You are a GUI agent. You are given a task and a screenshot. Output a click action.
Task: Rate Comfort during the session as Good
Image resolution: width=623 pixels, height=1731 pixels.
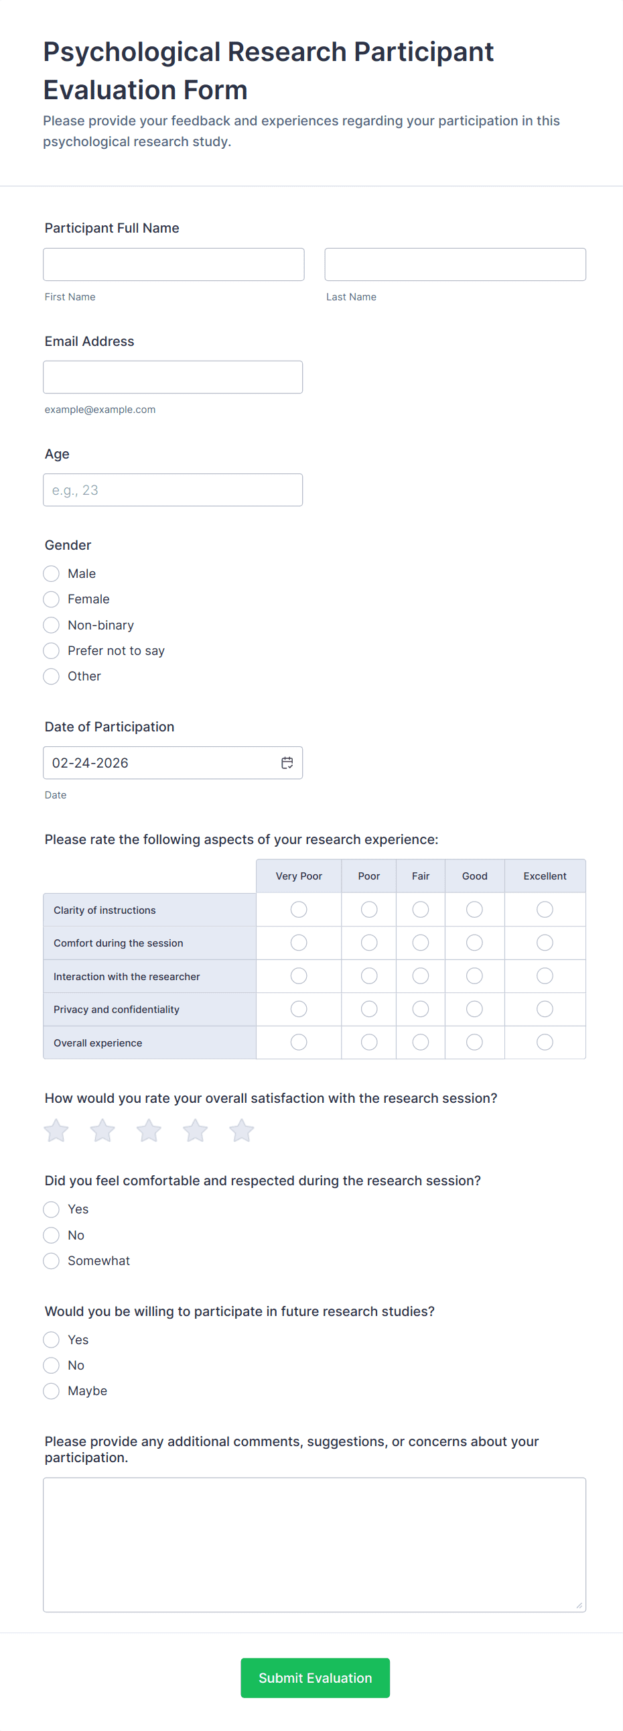point(474,943)
